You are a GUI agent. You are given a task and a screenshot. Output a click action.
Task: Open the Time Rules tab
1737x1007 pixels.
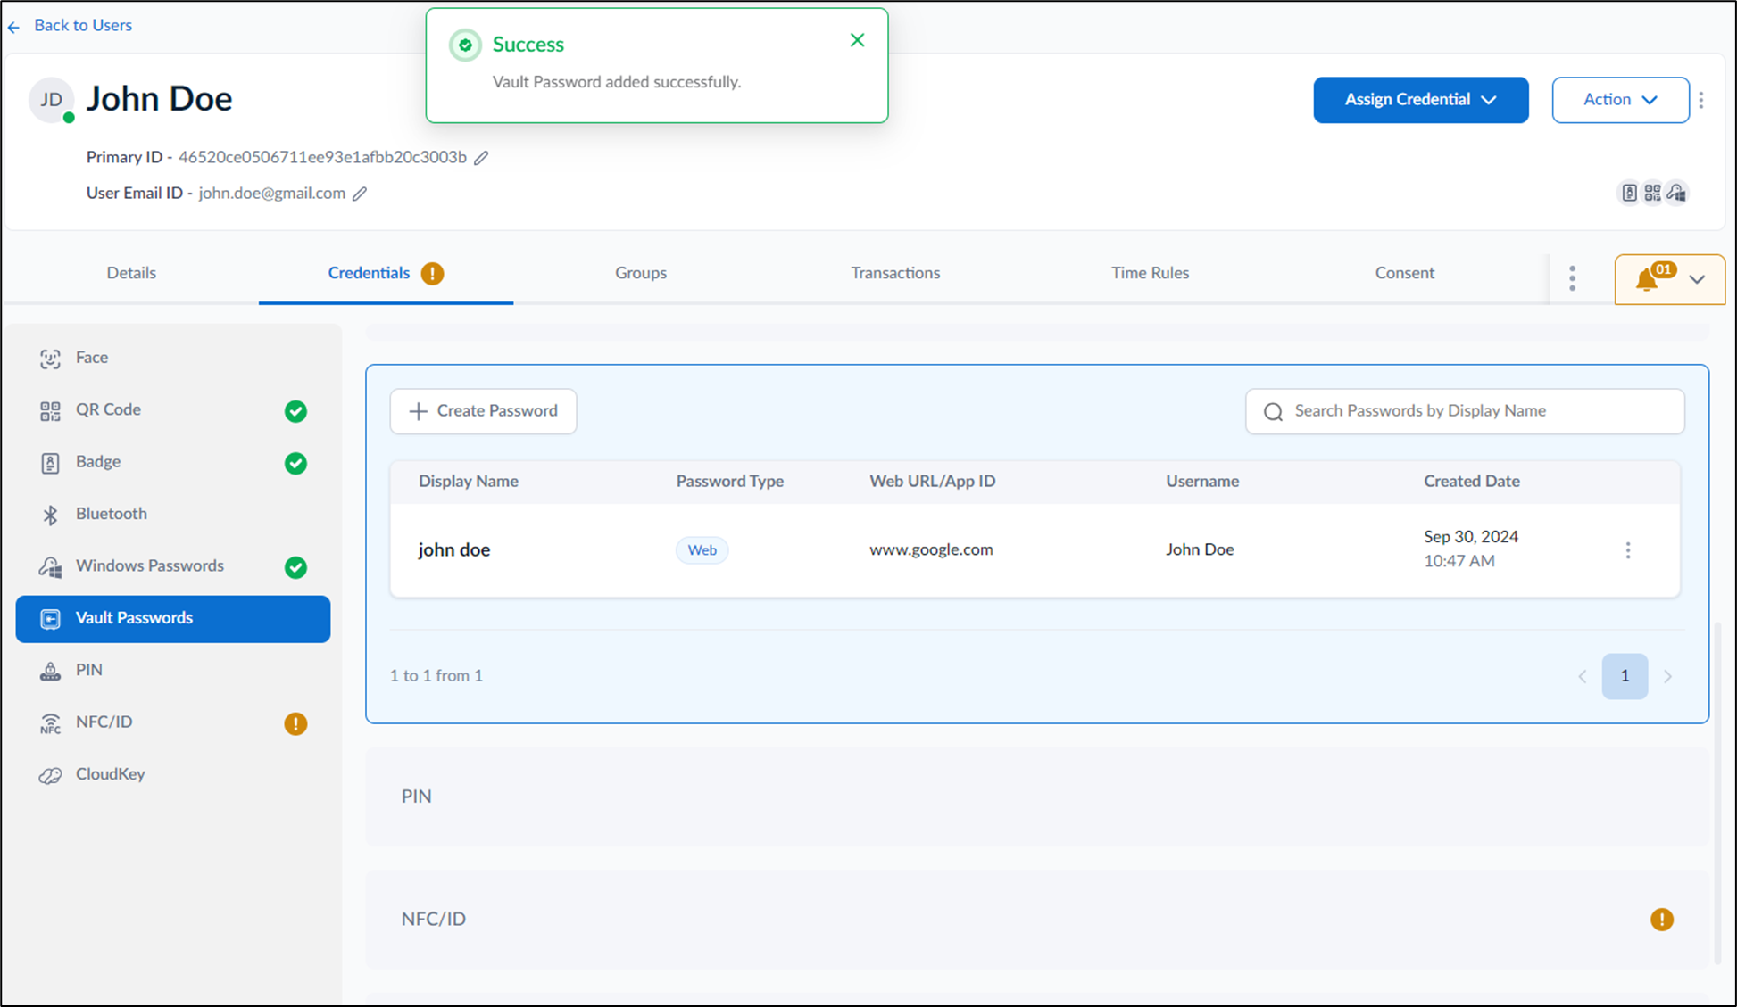point(1150,273)
